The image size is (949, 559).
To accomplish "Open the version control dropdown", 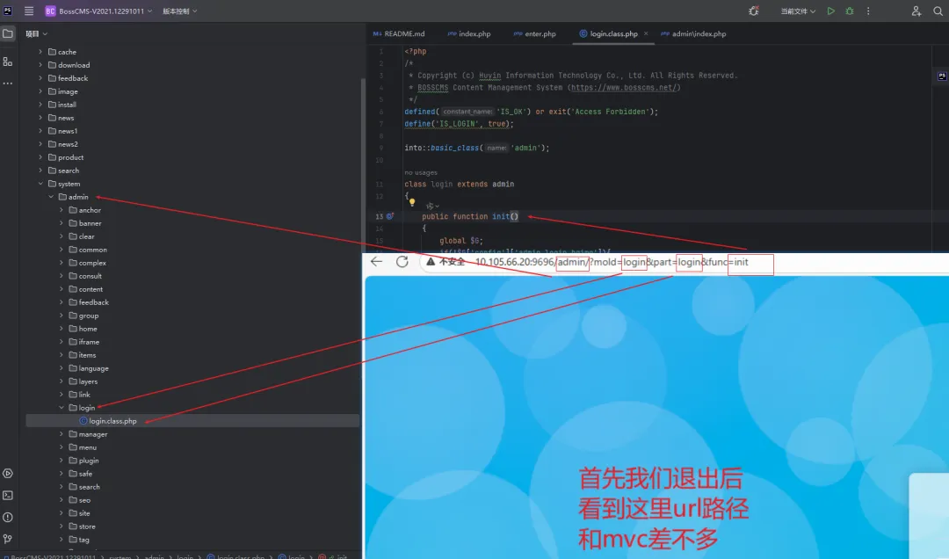I will click(x=180, y=11).
